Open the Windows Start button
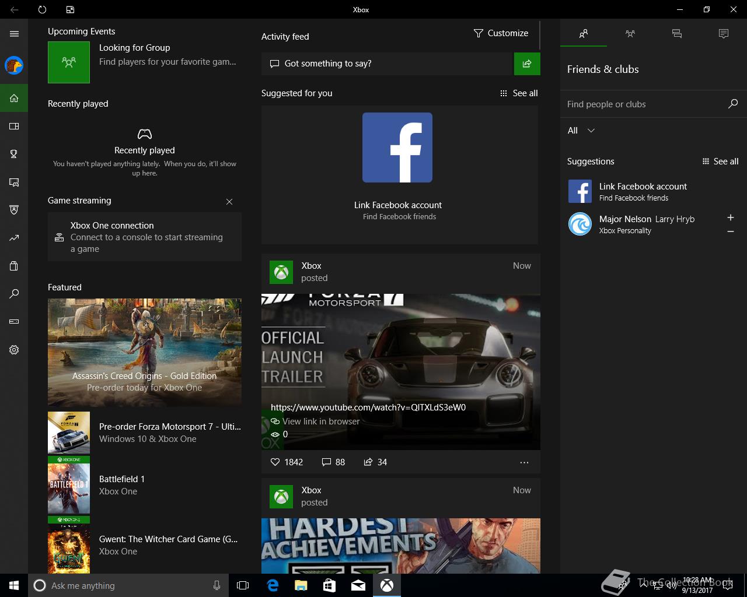This screenshot has width=747, height=597. point(14,585)
